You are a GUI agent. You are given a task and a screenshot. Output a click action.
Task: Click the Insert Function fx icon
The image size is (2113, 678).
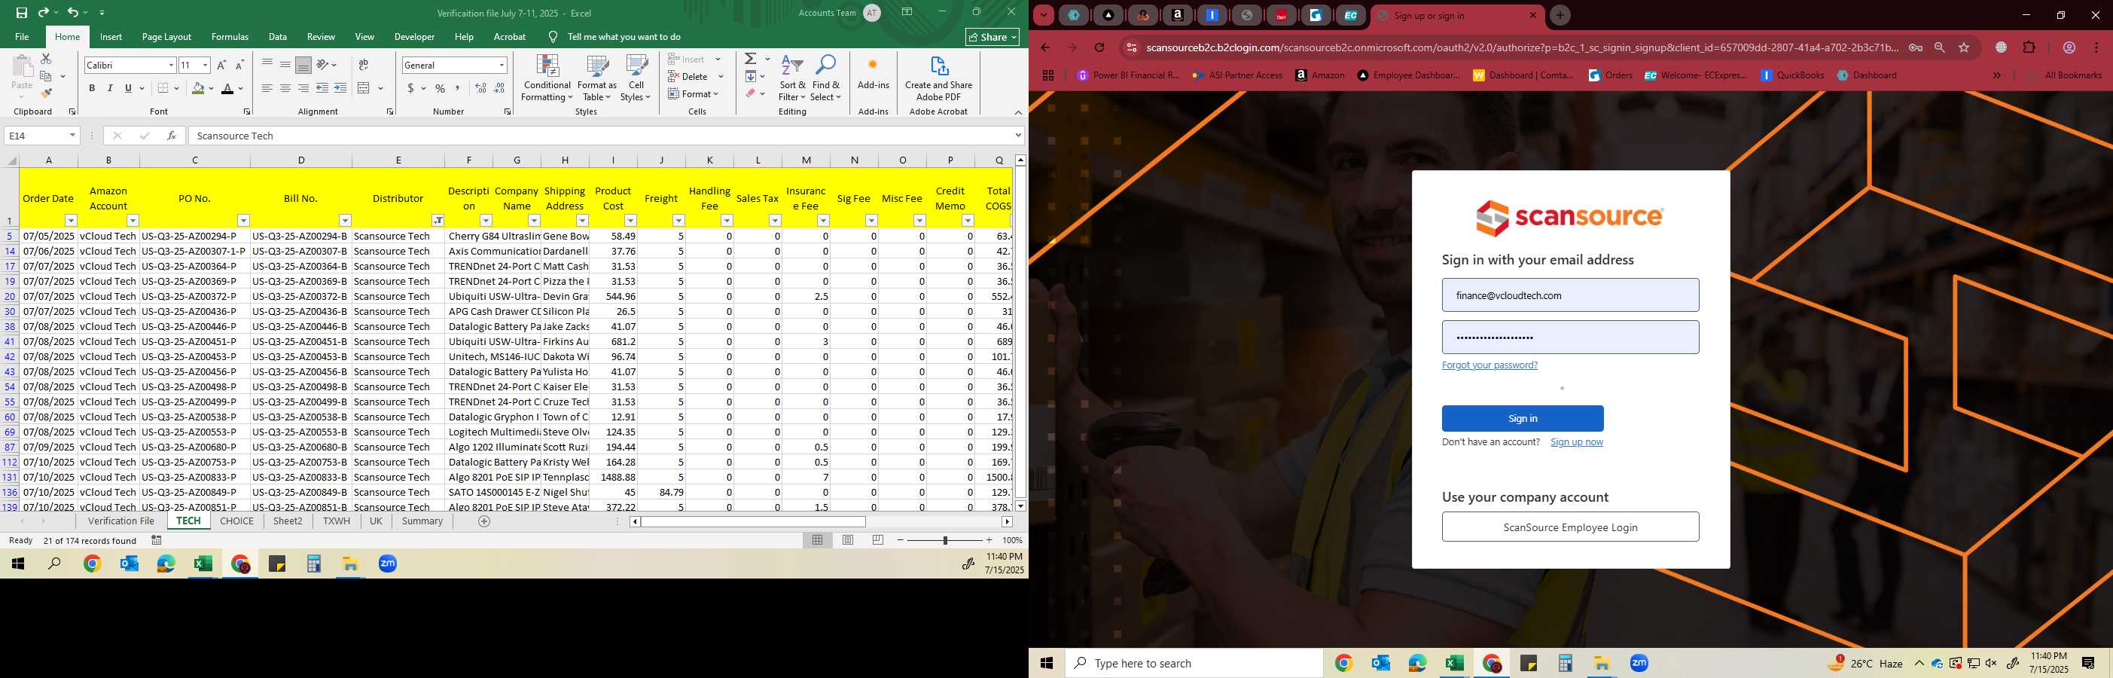[172, 136]
